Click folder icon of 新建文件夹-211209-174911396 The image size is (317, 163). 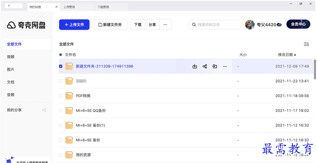click(69, 66)
